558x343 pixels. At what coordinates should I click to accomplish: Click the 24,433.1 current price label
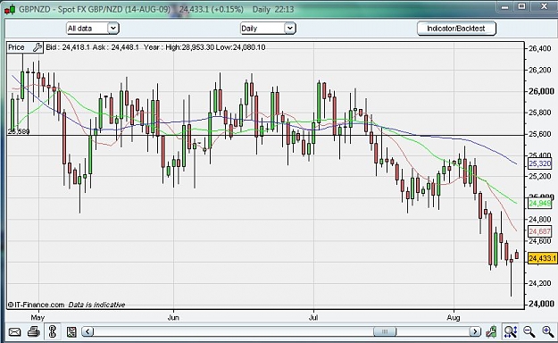(542, 258)
